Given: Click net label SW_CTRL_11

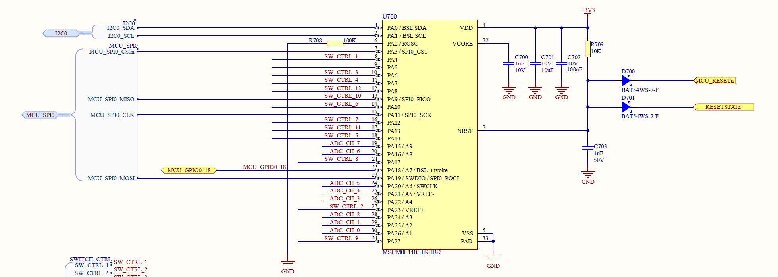Looking at the screenshot, I should [x=343, y=127].
